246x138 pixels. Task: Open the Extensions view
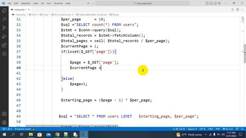click(x=4, y=45)
